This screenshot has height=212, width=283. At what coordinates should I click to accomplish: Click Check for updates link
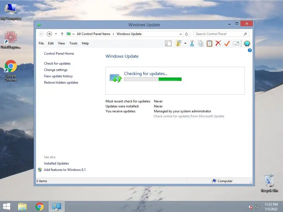[x=57, y=63]
